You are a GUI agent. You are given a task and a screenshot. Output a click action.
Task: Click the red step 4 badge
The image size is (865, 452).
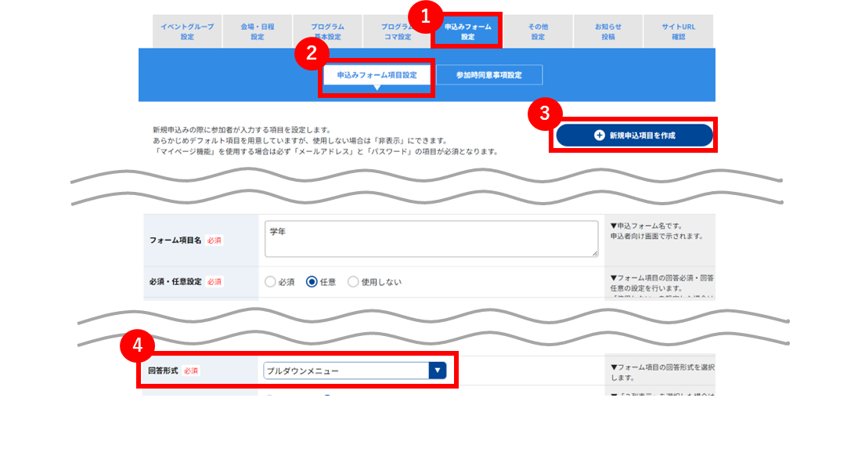(137, 345)
